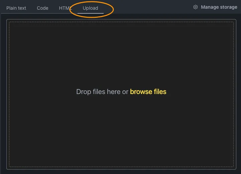
Task: Open the Code tab
Action: click(42, 8)
